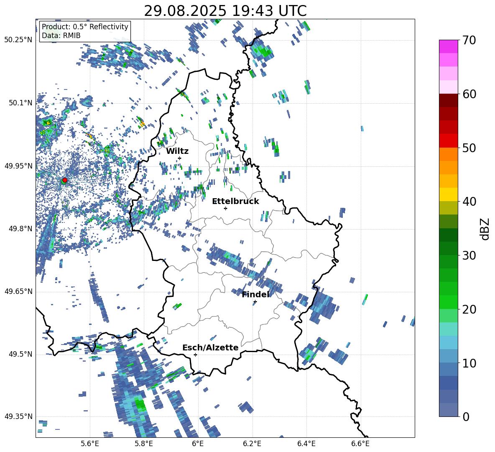Click the orange colorbar segment near 50
495x452 pixels.
click(x=448, y=154)
